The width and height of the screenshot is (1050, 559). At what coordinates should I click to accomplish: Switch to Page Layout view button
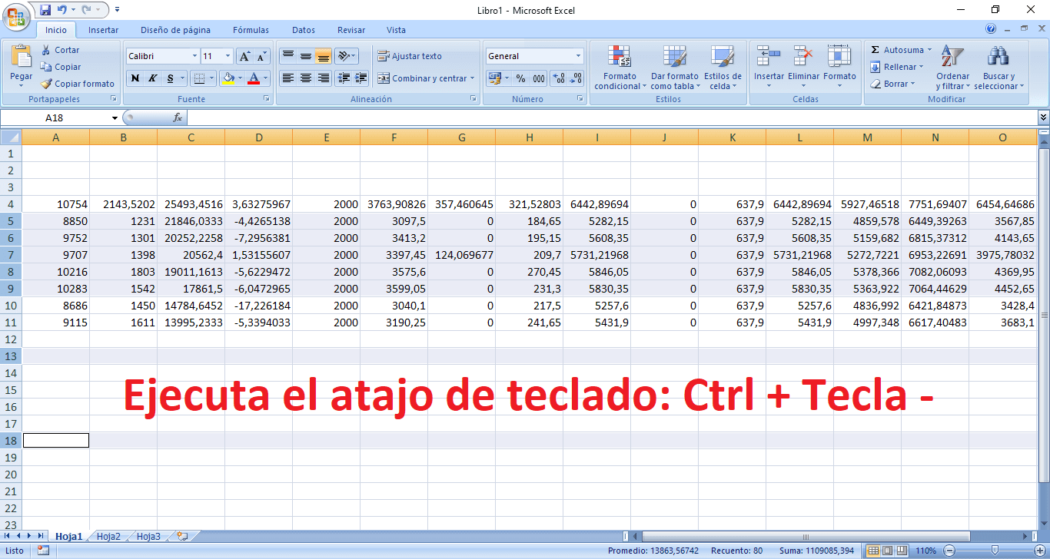(x=886, y=551)
